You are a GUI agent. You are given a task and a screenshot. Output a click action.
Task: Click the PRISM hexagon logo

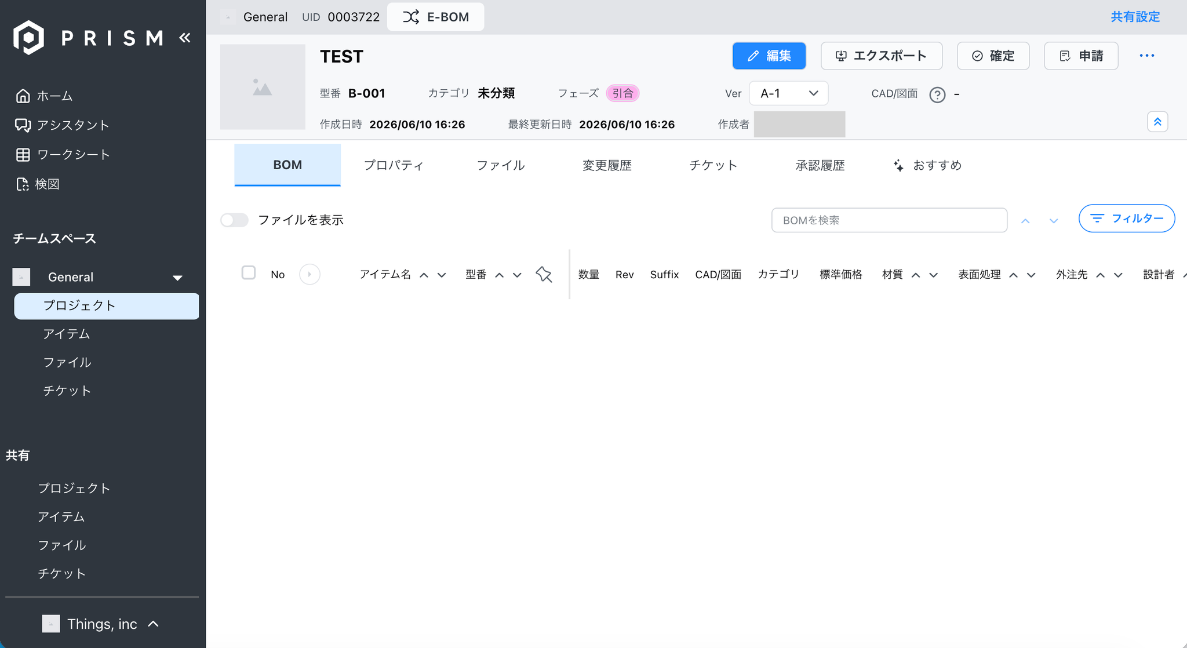pyautogui.click(x=29, y=38)
